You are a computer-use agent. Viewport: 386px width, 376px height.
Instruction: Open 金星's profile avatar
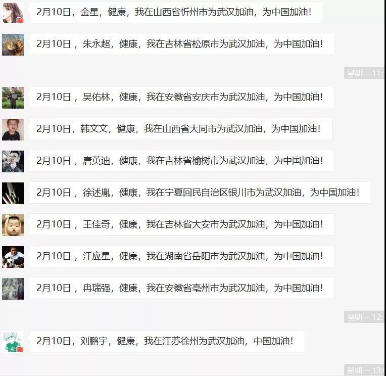(x=13, y=13)
